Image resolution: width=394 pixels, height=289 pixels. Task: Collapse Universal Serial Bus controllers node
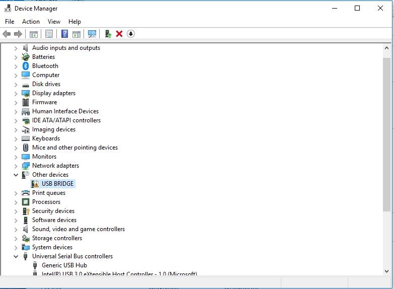(16, 256)
